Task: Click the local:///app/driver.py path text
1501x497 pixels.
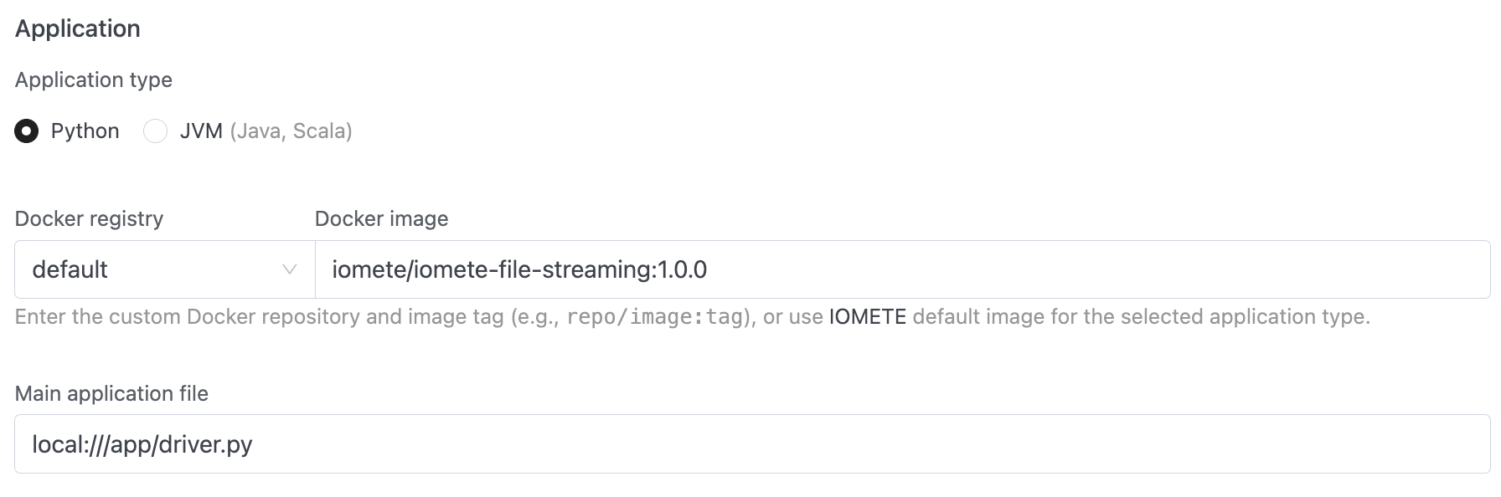Action: [142, 444]
